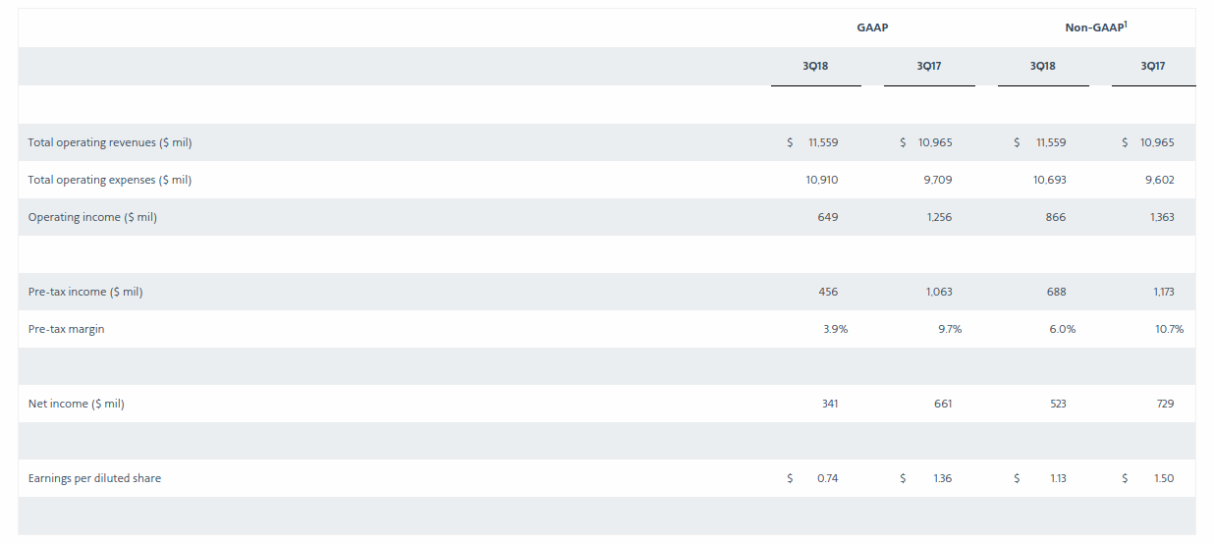Select the GAAP 3Q17 column header

click(929, 66)
